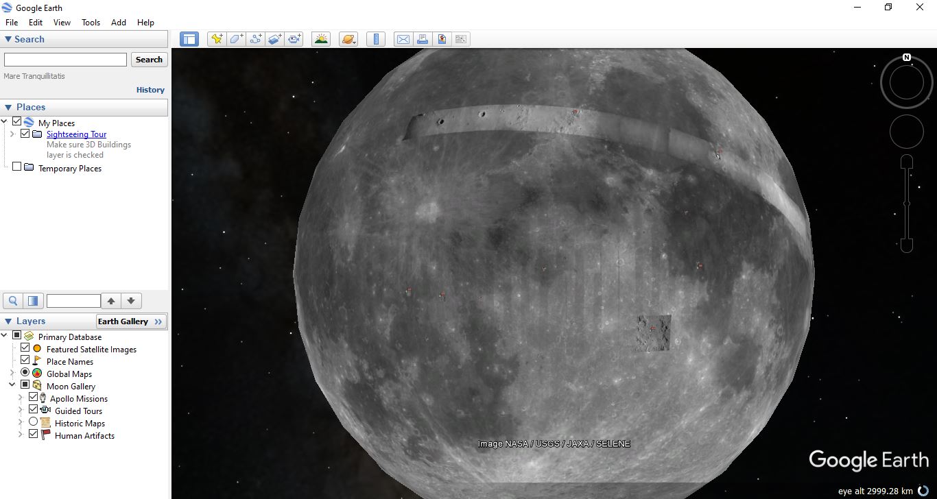The width and height of the screenshot is (937, 499).
Task: Collapse the Primary Database node
Action: pyautogui.click(x=5, y=336)
